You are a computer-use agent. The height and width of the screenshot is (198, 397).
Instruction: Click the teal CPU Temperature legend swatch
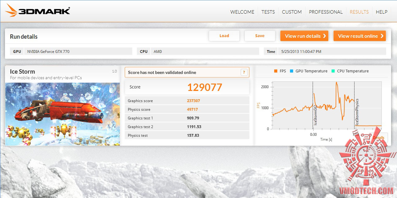[333, 71]
